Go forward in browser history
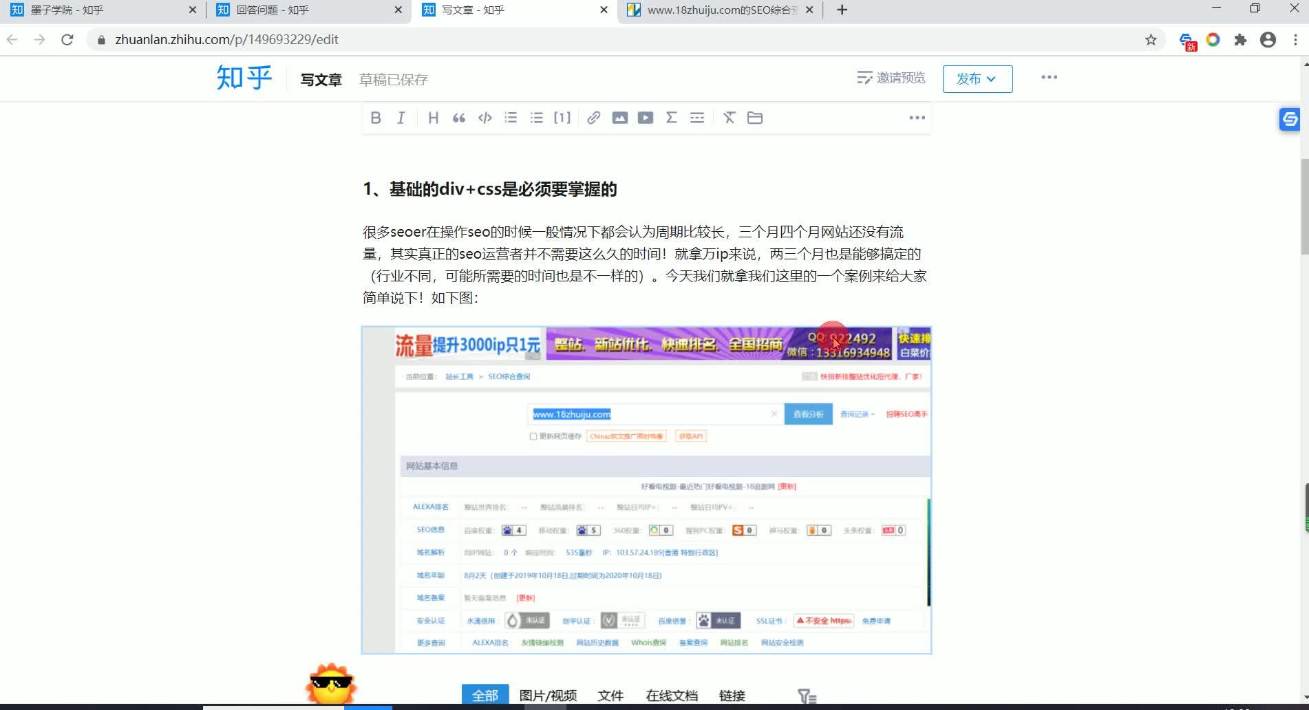This screenshot has height=710, width=1309. 40,40
